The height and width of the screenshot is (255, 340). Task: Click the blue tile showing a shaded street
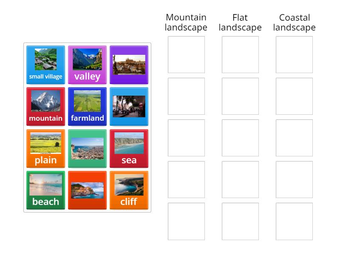[129, 106]
